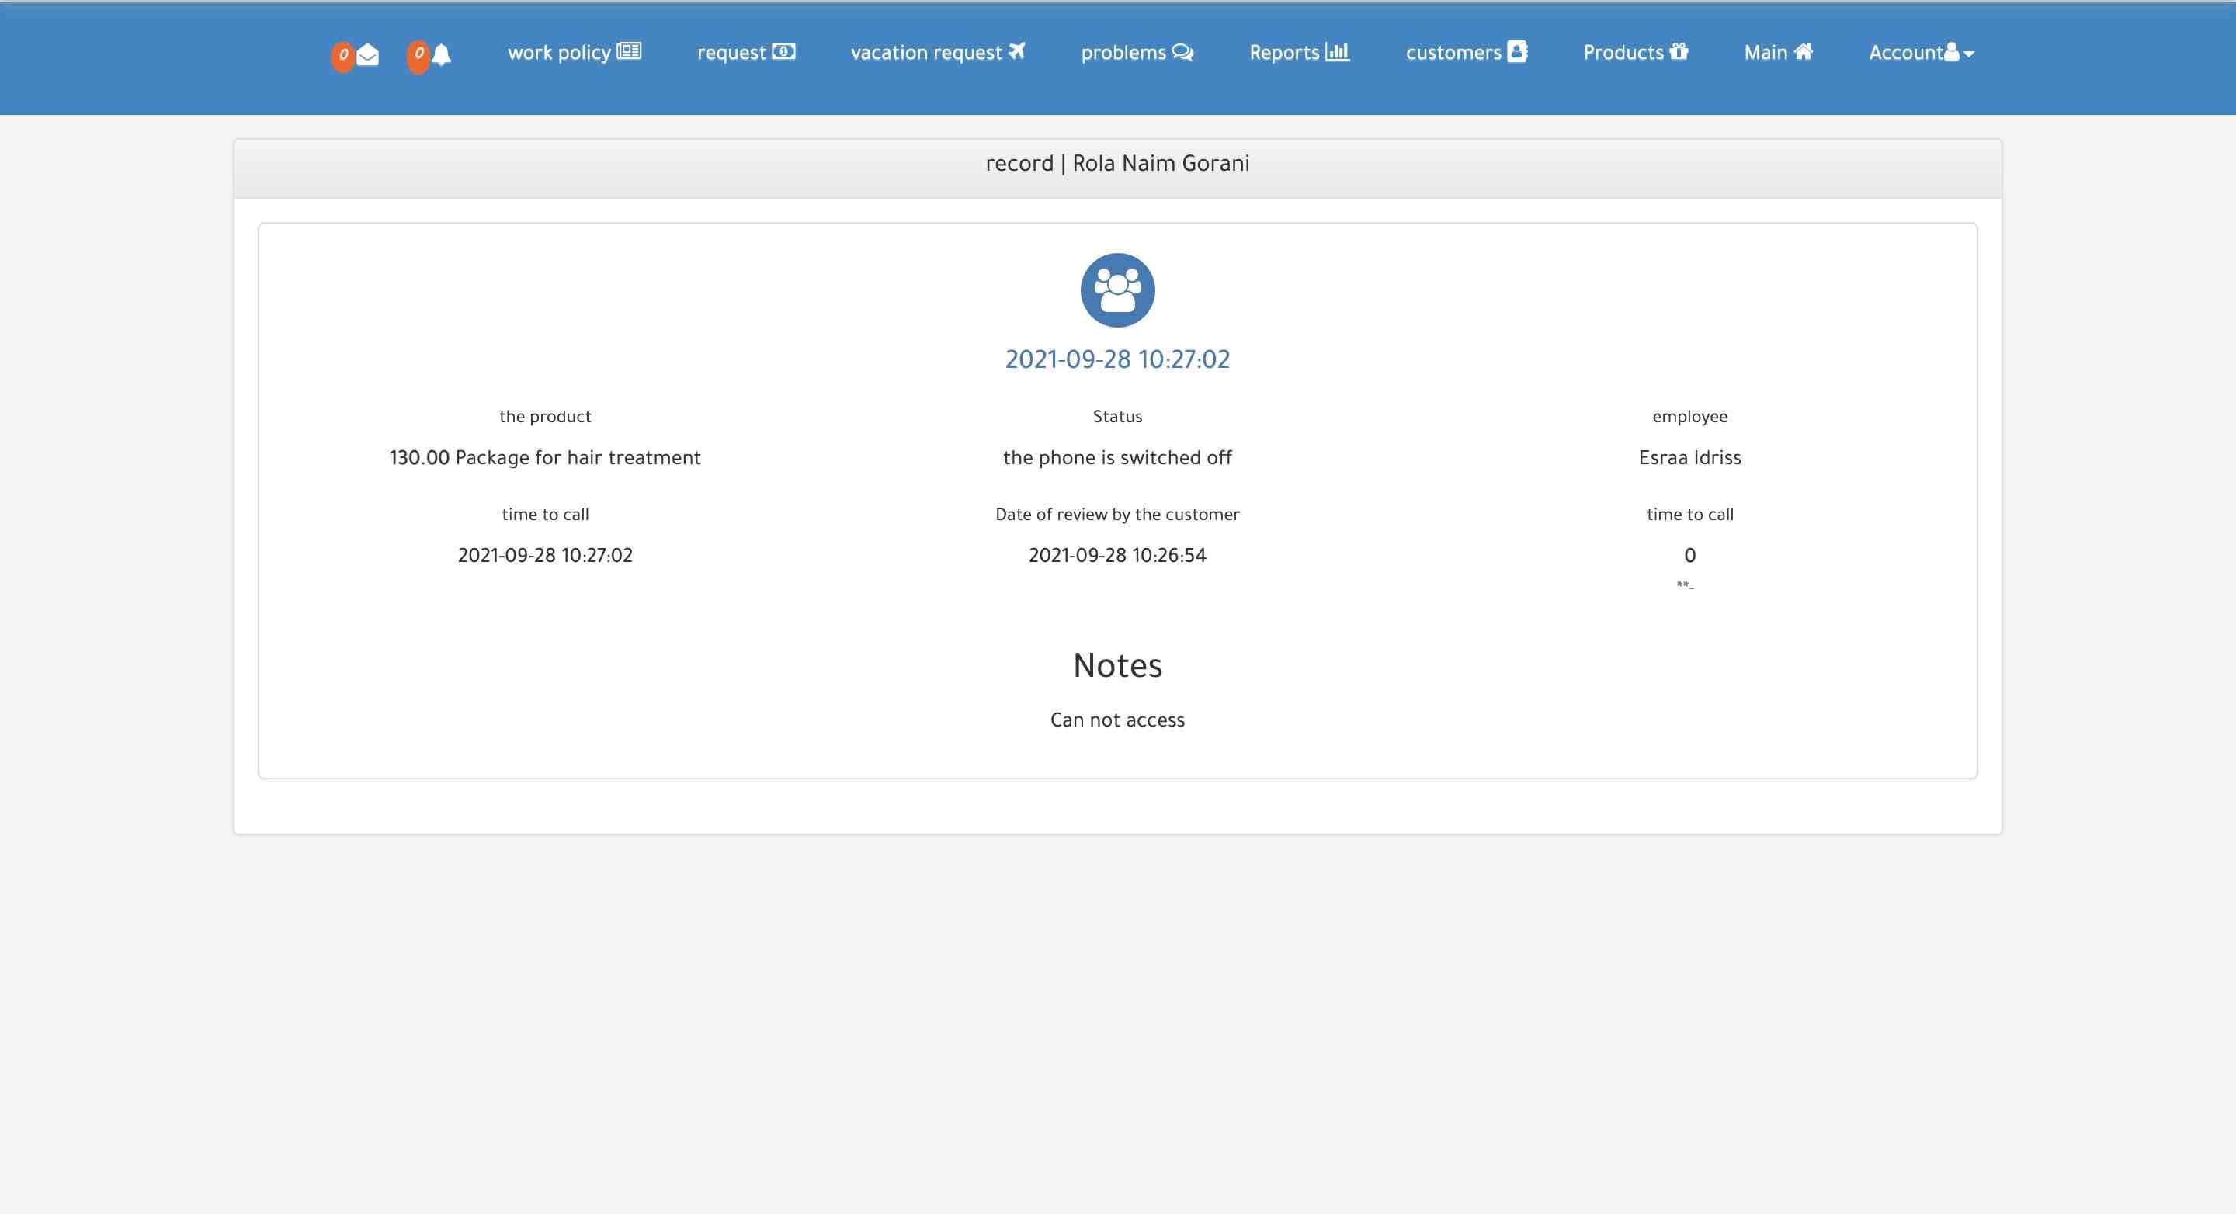Click the blue 2021-09-28 10:27:02 timestamp link
This screenshot has height=1214, width=2236.
(x=1117, y=359)
